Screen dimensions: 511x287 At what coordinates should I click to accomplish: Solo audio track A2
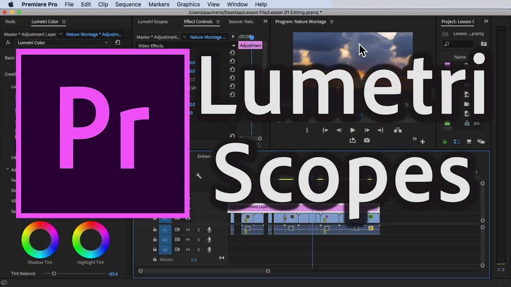tap(198, 240)
